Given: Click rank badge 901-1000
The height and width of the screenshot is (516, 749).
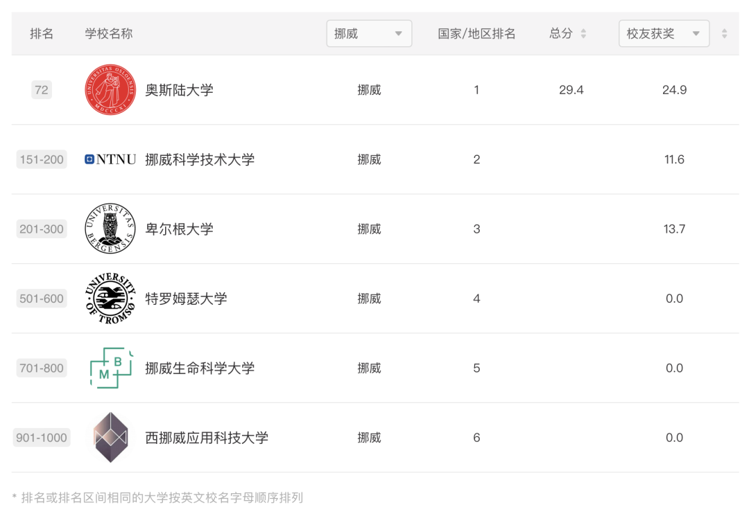Looking at the screenshot, I should [x=42, y=438].
